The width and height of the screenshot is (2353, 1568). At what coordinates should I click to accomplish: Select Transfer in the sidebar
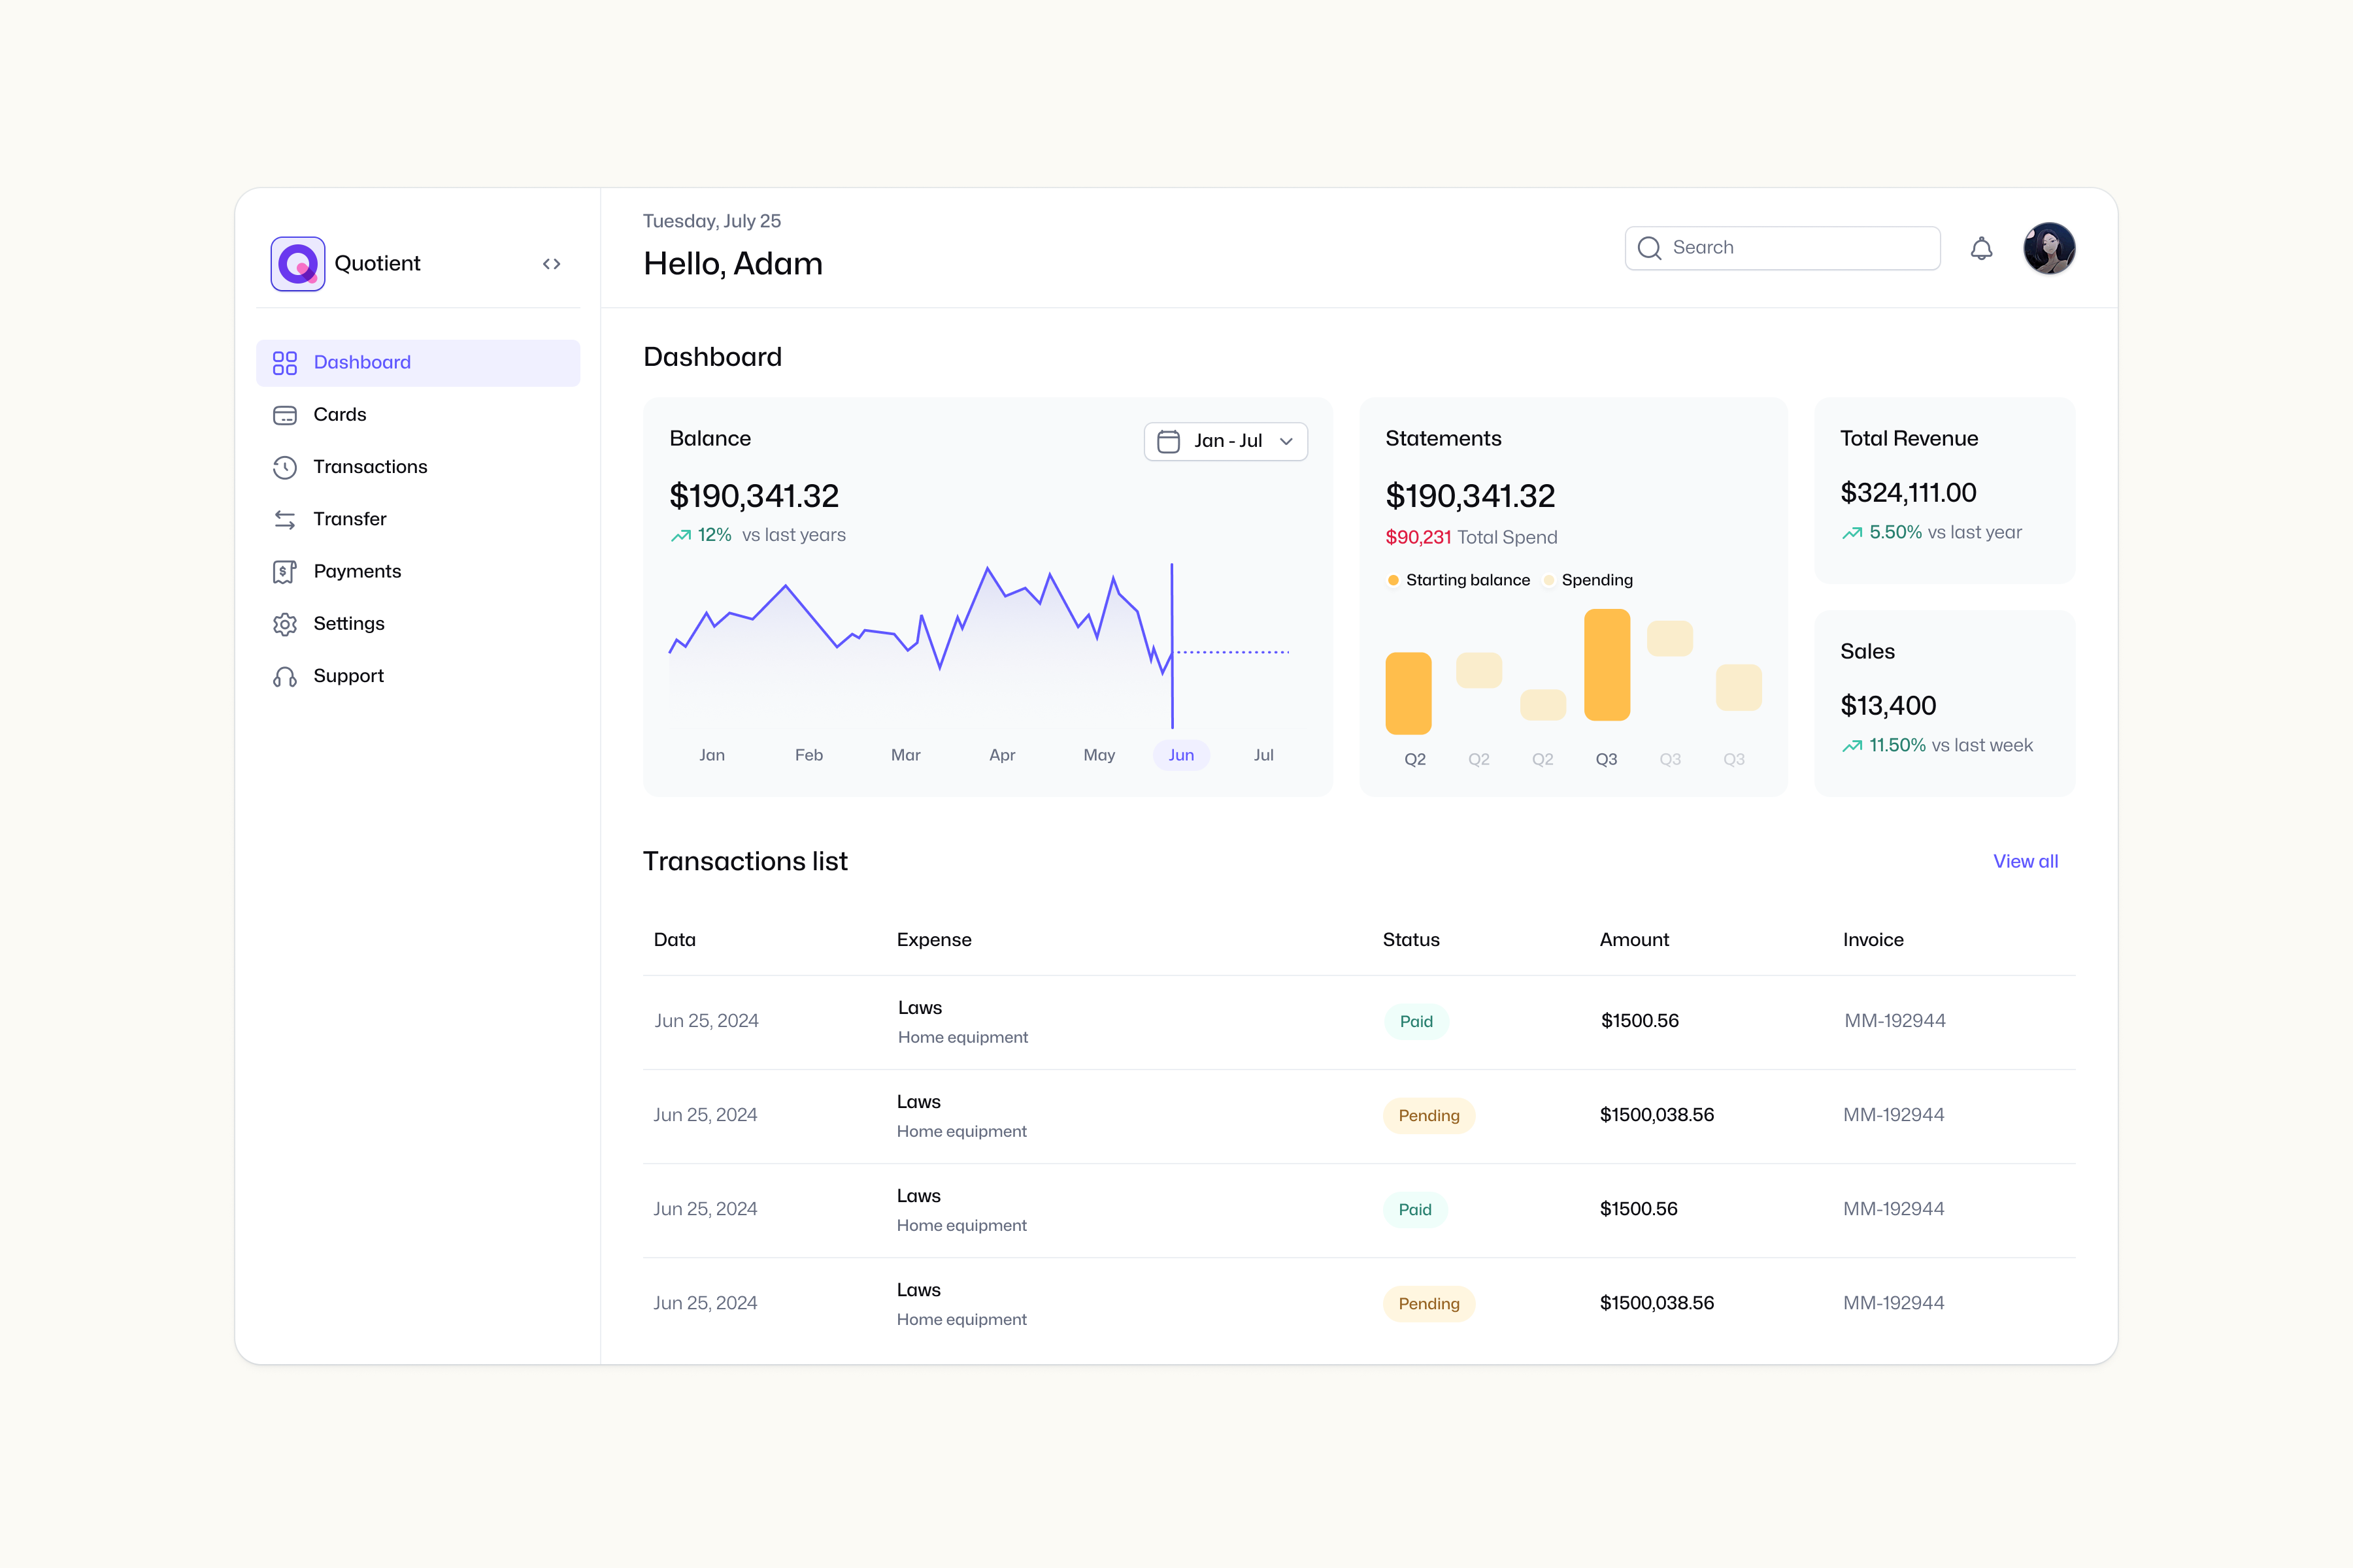[418, 519]
